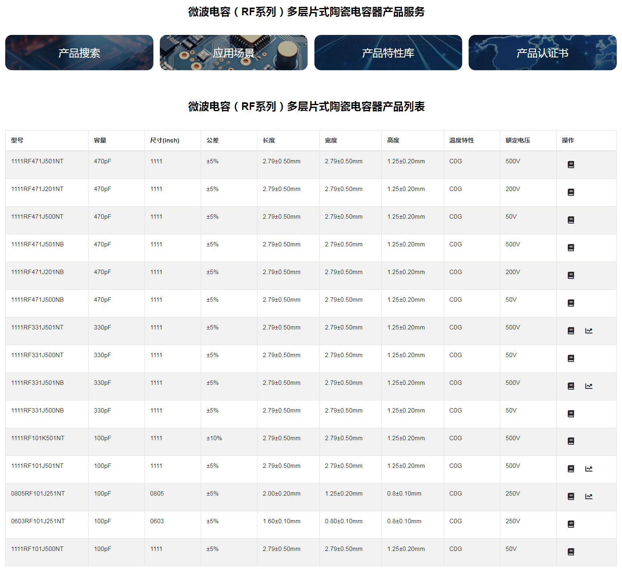Click chart icon for 0805RF101J251NT
The image size is (622, 569).
(x=589, y=496)
